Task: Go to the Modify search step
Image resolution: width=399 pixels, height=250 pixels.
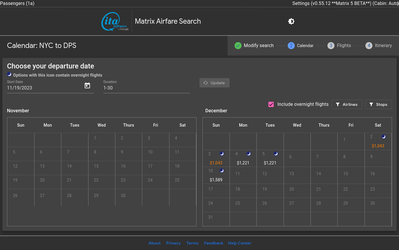Action: point(259,46)
